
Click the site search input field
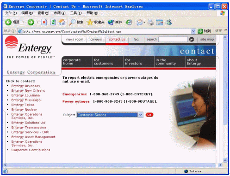pos(173,39)
